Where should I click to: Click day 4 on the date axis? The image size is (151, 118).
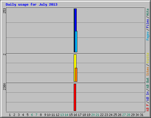point(23,115)
